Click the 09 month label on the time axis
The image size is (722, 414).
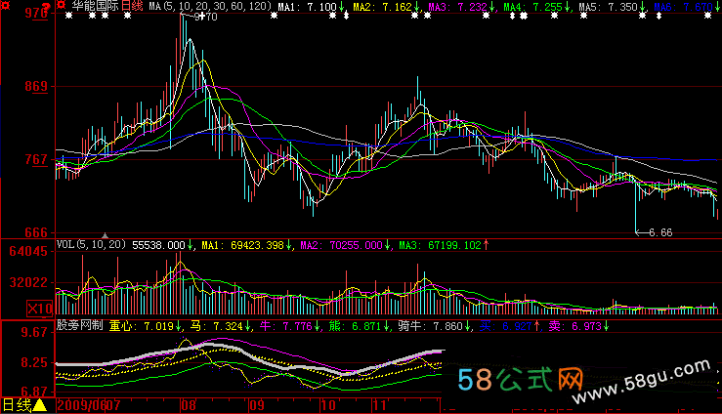[257, 405]
